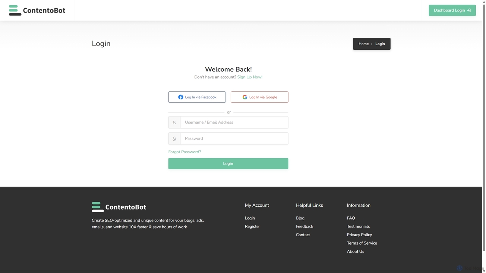
Task: Open the Home breadcrumb link
Action: click(x=363, y=44)
